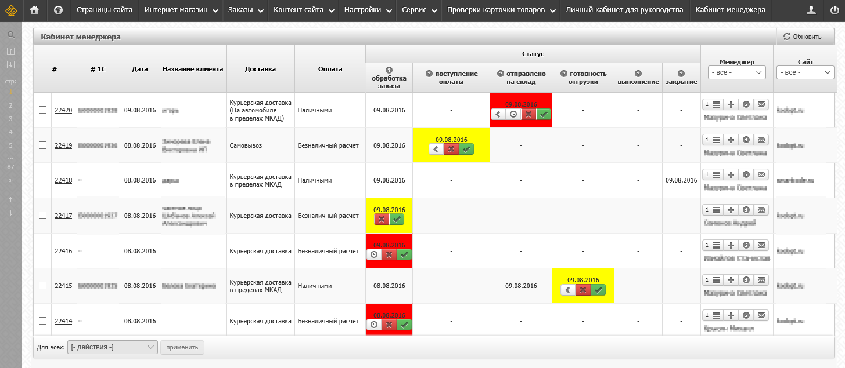Postpone warehouse status via clock for order 22420

coord(513,114)
